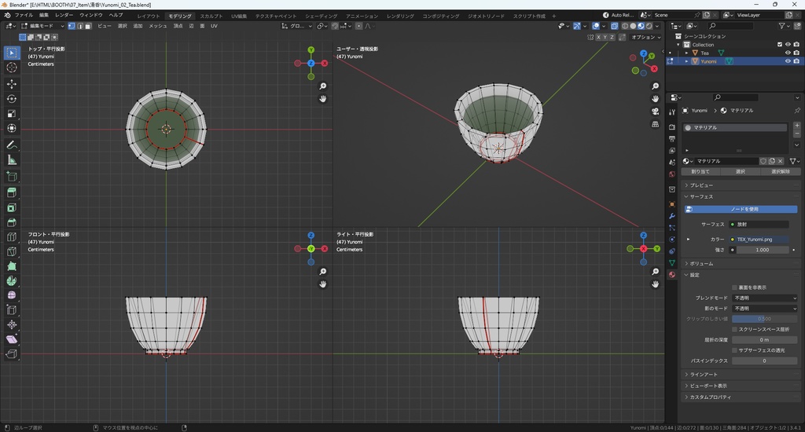Select the Move tool in the left toolbar
Screen dimensions: 805x432
coord(12,83)
